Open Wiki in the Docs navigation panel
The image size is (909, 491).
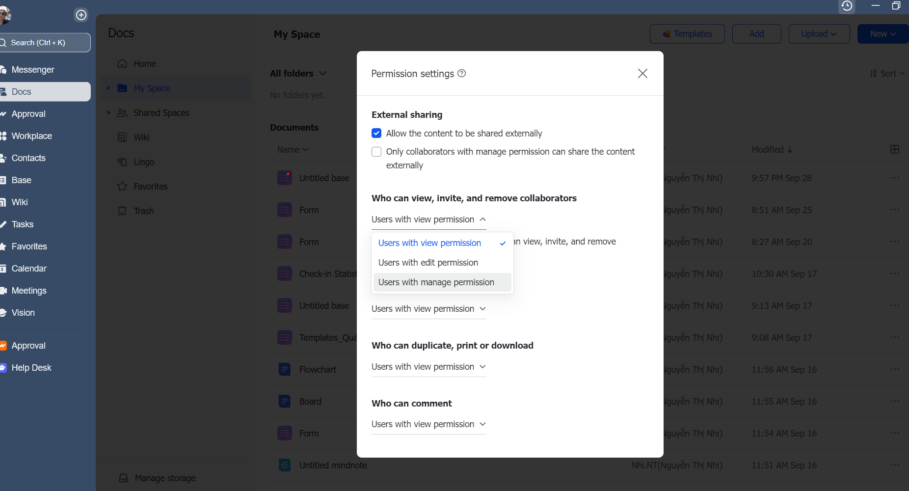[141, 137]
